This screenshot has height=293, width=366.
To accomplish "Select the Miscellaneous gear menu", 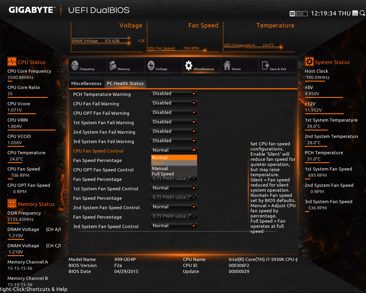I will tap(202, 65).
